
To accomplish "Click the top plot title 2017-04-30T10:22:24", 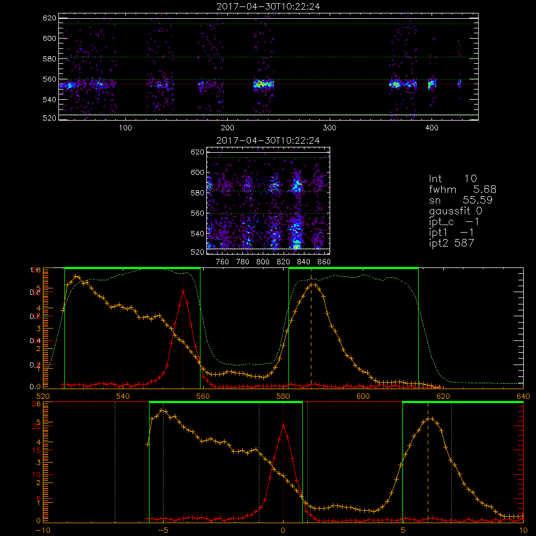I will [269, 6].
